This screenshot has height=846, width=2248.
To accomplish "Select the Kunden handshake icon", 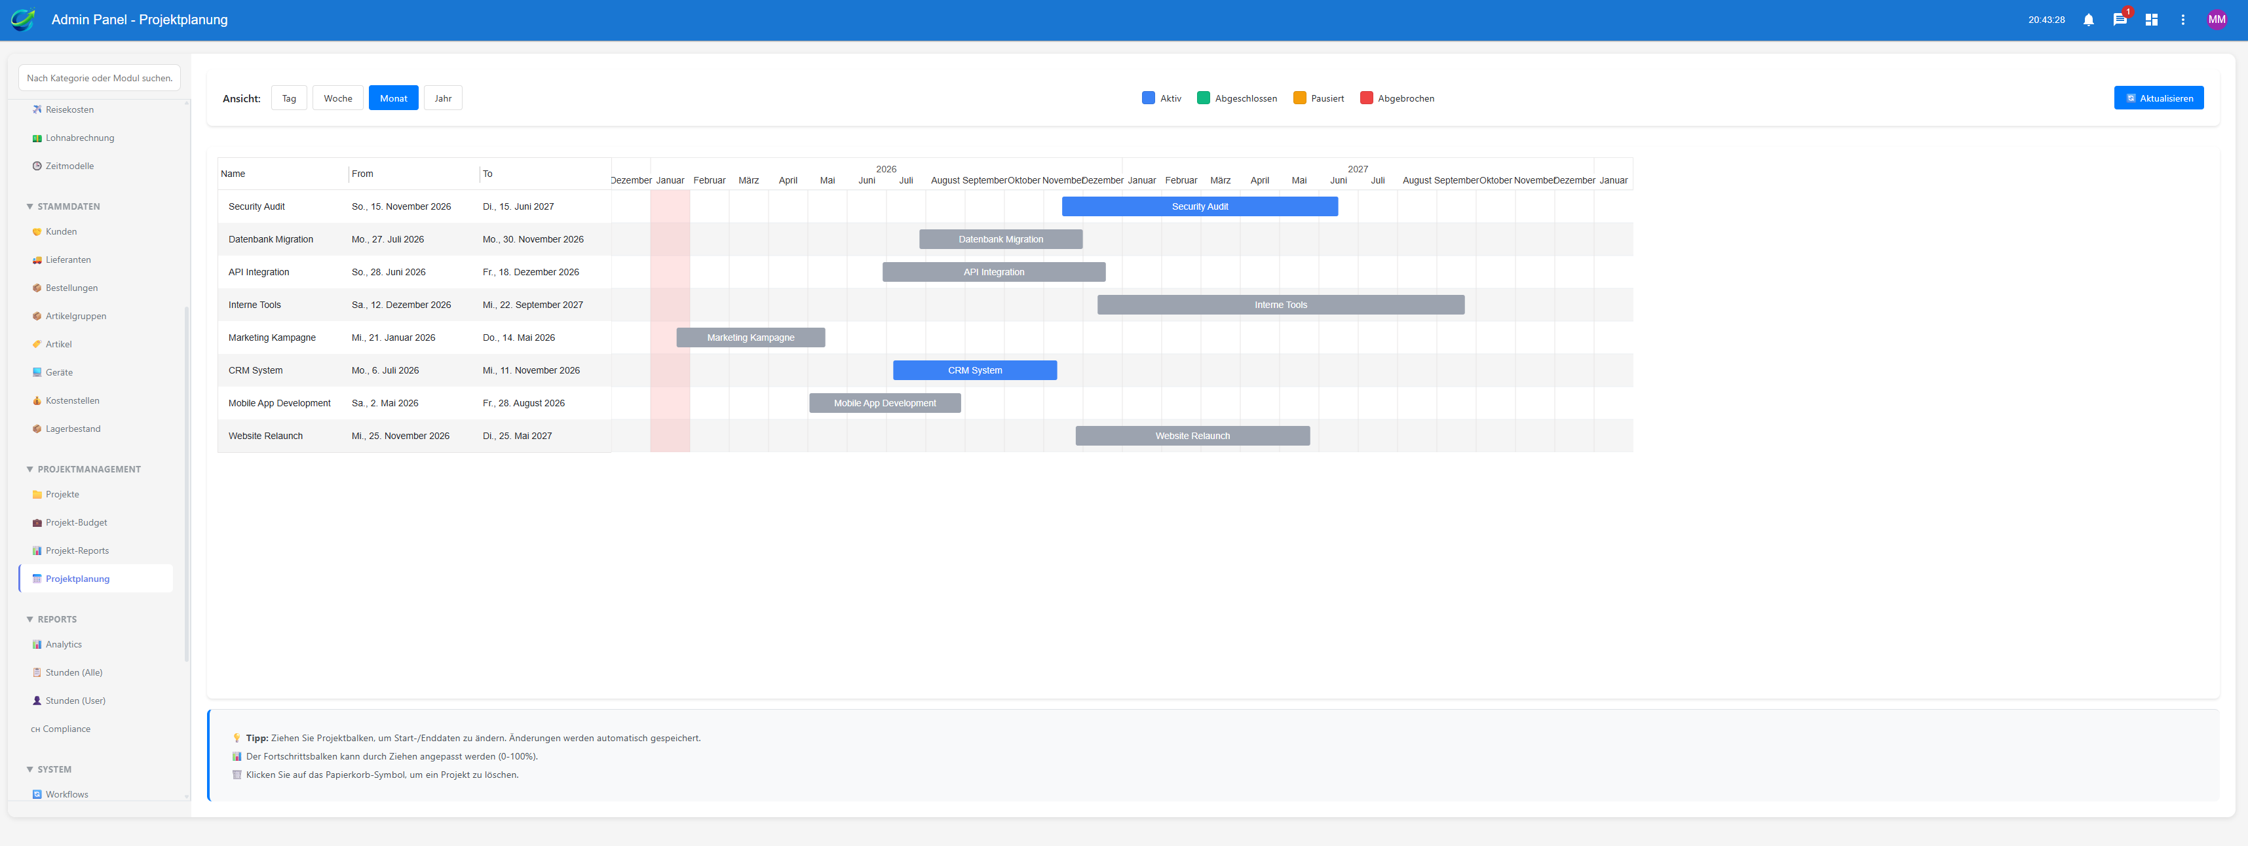I will click(36, 231).
